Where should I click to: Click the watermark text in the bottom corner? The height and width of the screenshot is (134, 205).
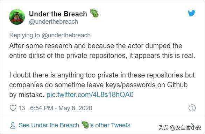[179, 127]
